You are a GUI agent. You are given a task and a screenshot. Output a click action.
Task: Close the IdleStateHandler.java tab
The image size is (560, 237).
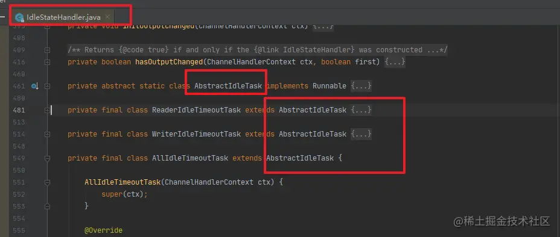(107, 17)
